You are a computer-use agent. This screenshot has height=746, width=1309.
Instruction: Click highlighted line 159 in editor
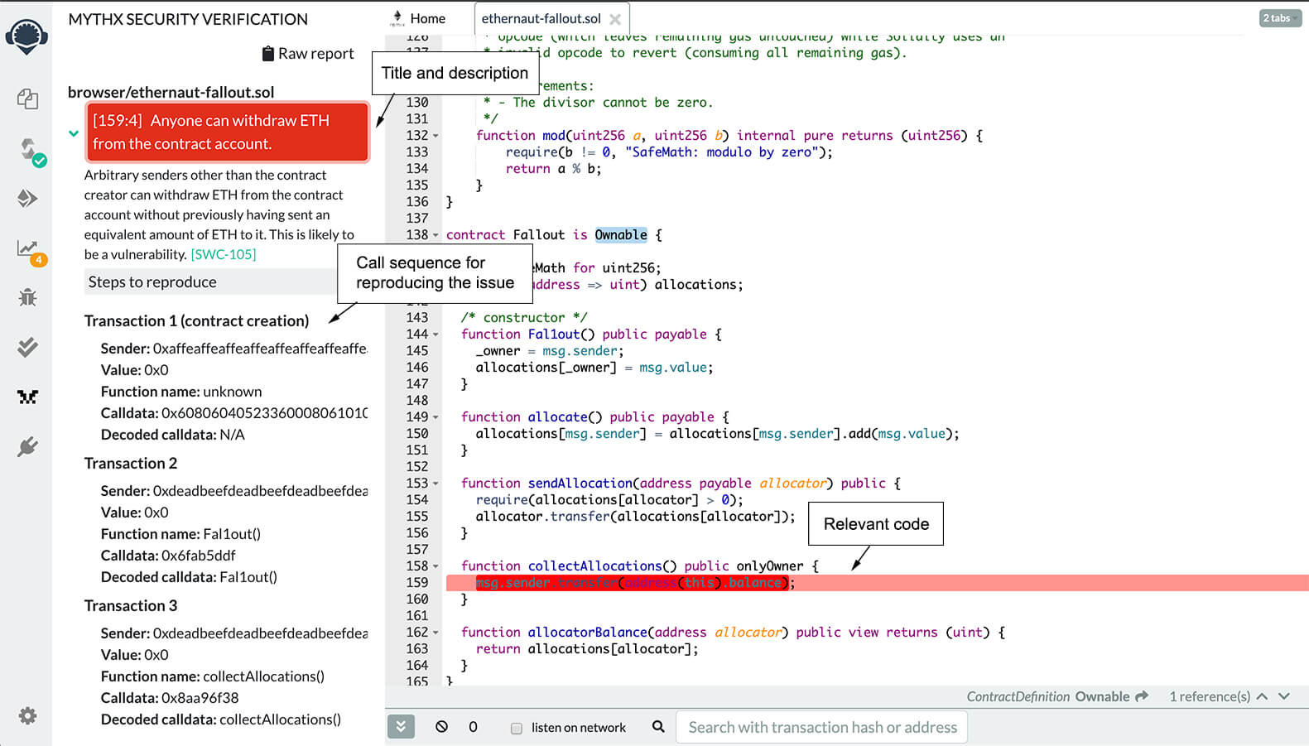pyautogui.click(x=877, y=583)
